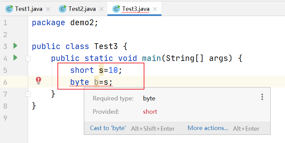This screenshot has height=143, width=285.
Task: Click run arrow beside class Test3
Action: pyautogui.click(x=15, y=46)
